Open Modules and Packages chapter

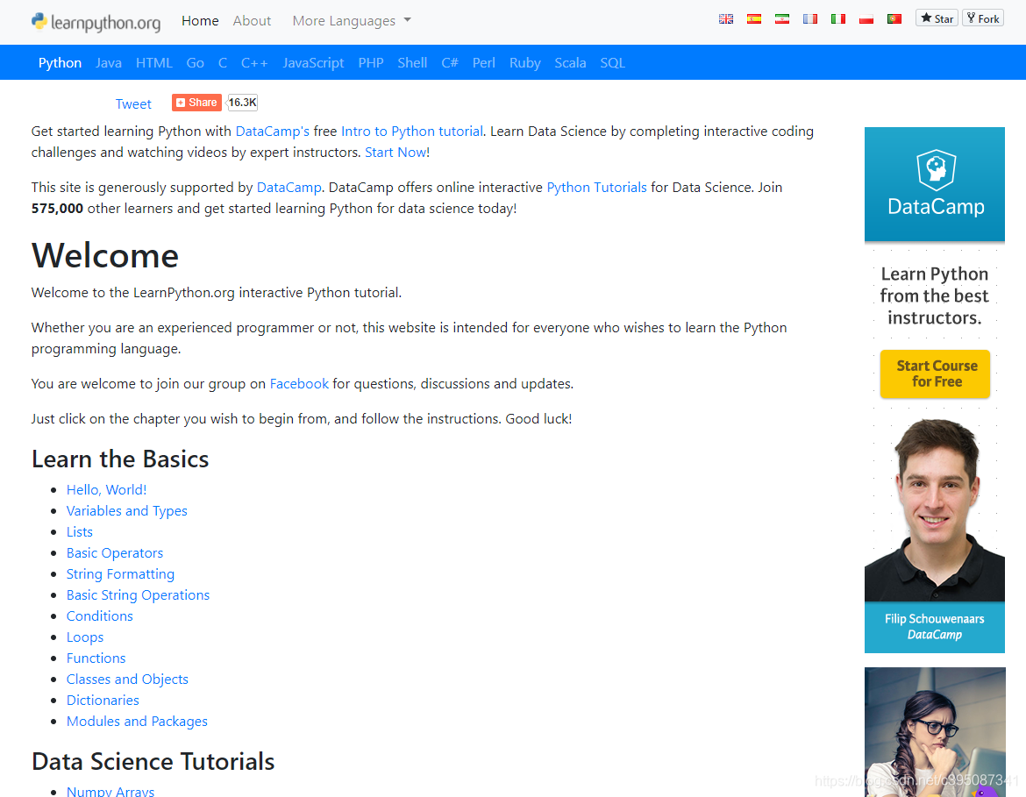(137, 721)
